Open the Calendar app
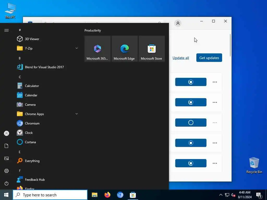This screenshot has width=267, height=200. tap(47, 95)
